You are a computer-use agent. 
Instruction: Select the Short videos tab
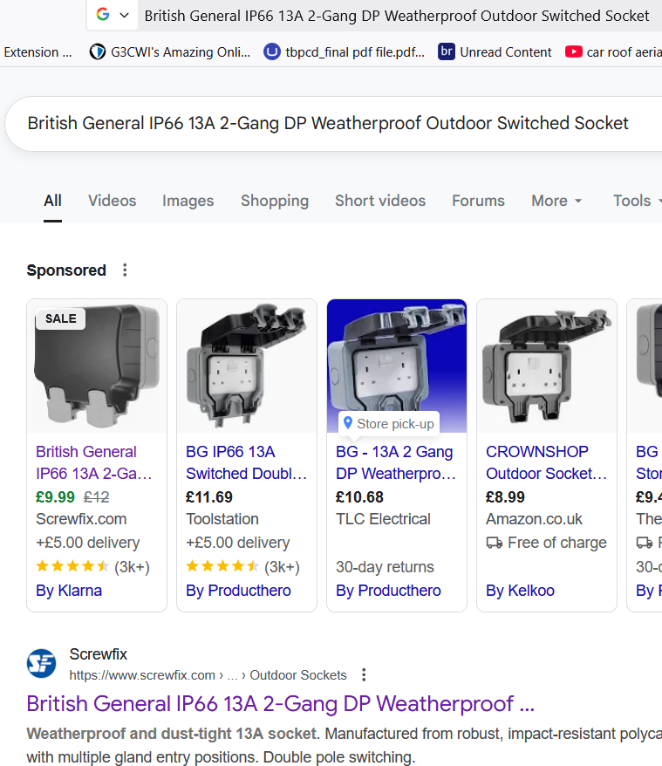[x=380, y=201]
